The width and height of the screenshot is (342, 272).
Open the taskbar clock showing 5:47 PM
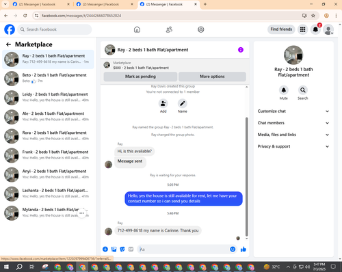319,267
